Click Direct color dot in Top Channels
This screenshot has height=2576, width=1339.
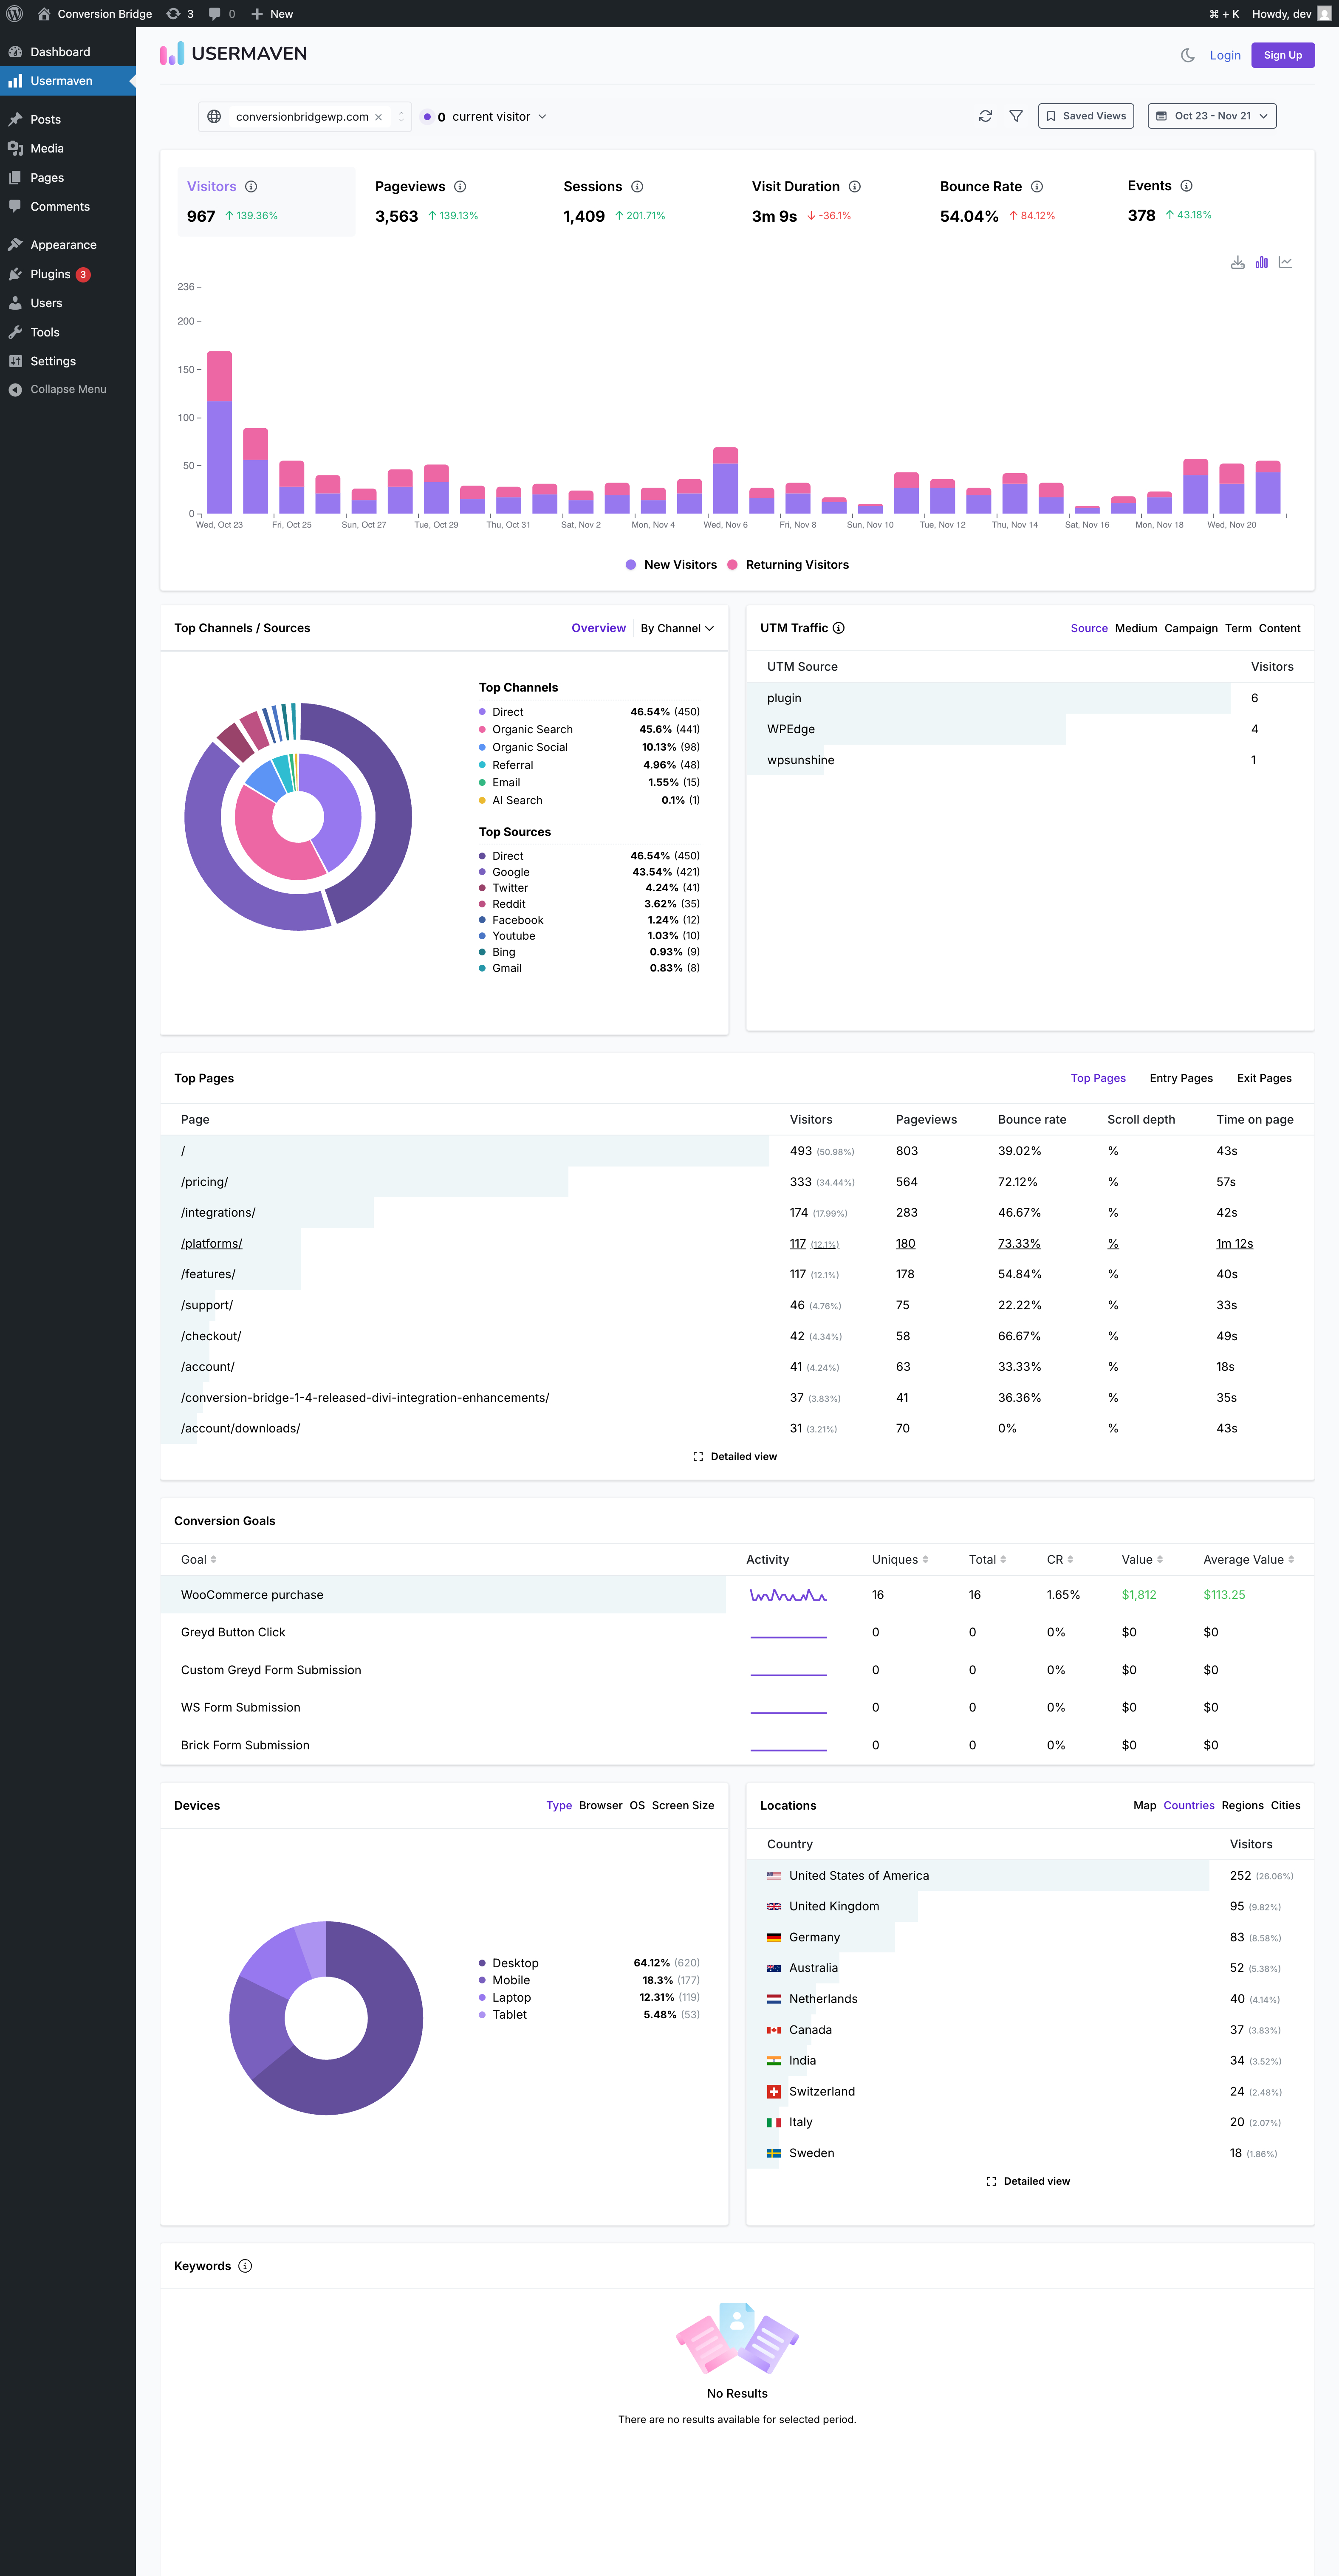click(x=482, y=712)
